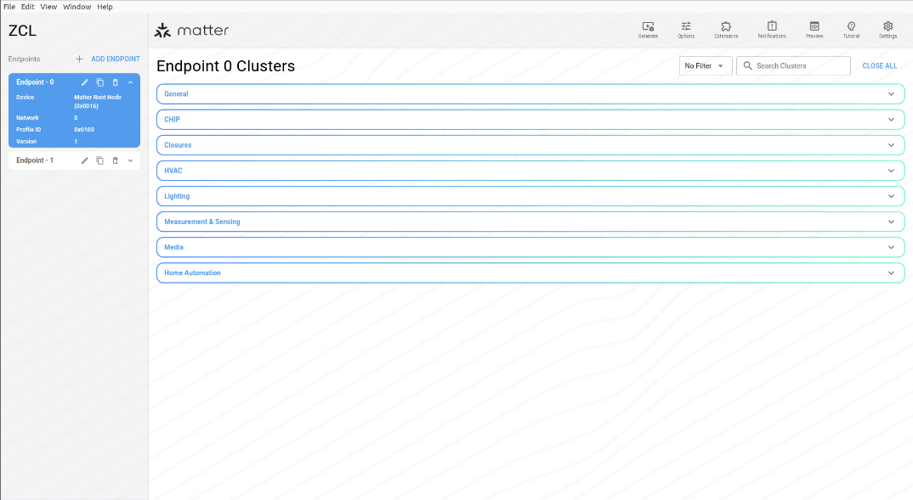The width and height of the screenshot is (913, 500).
Task: Open Settings gear in the toolbar
Action: click(x=887, y=27)
